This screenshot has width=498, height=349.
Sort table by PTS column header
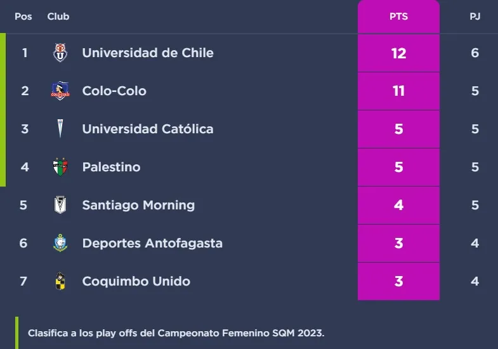pyautogui.click(x=398, y=16)
